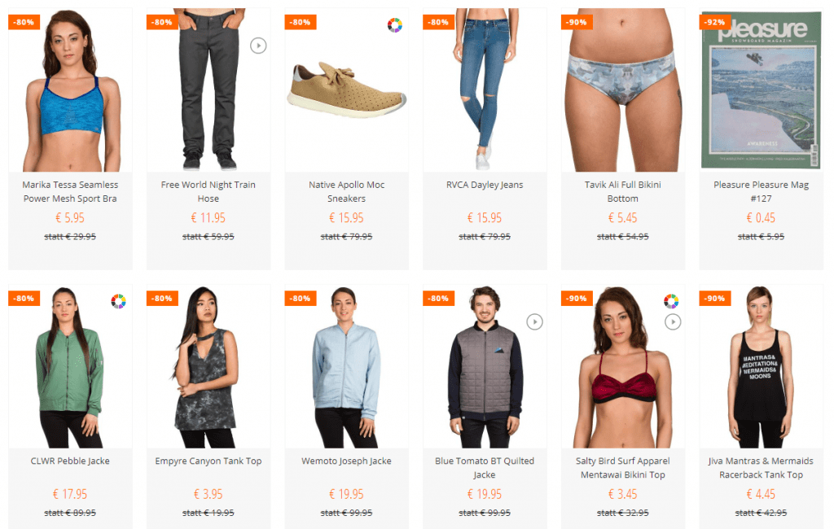Show color variants of CLWR Pebble Jacke
834x529 pixels.
tap(119, 301)
